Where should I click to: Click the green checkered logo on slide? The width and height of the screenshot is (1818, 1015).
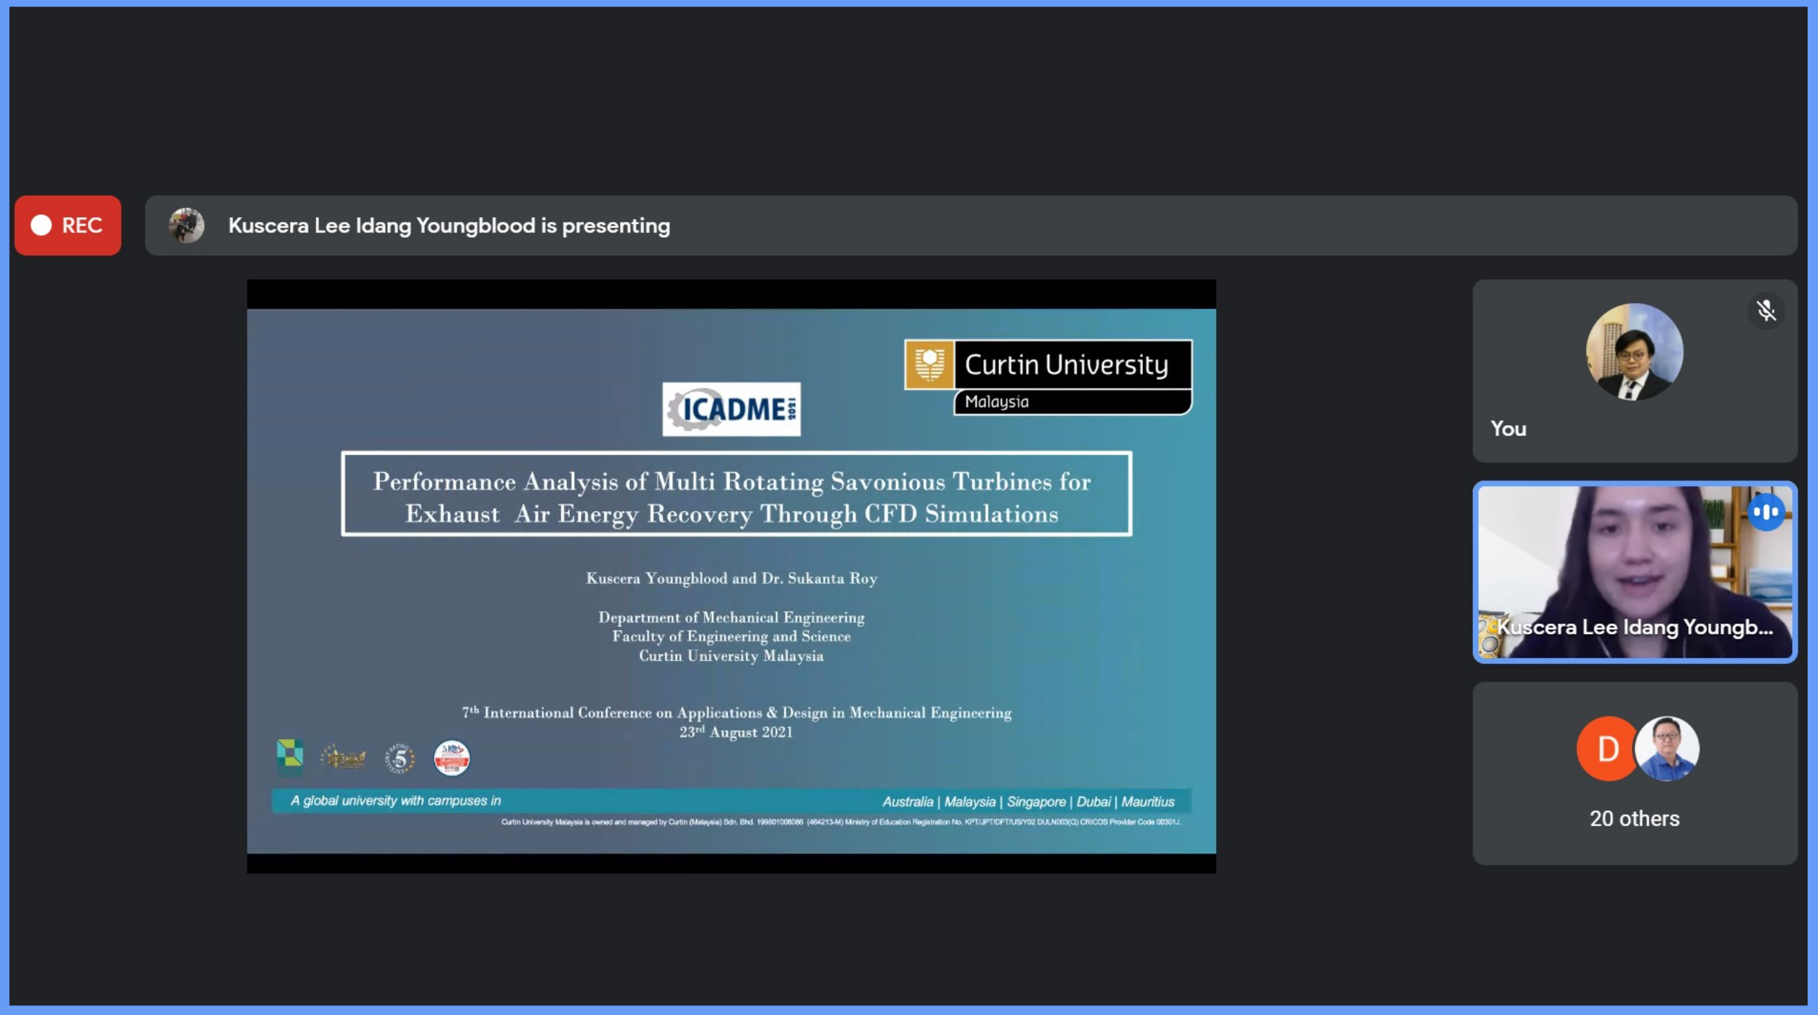(289, 755)
